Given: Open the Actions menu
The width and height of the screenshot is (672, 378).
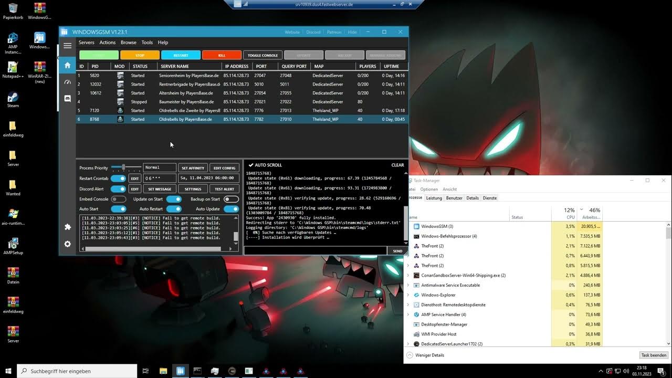Looking at the screenshot, I should (108, 43).
